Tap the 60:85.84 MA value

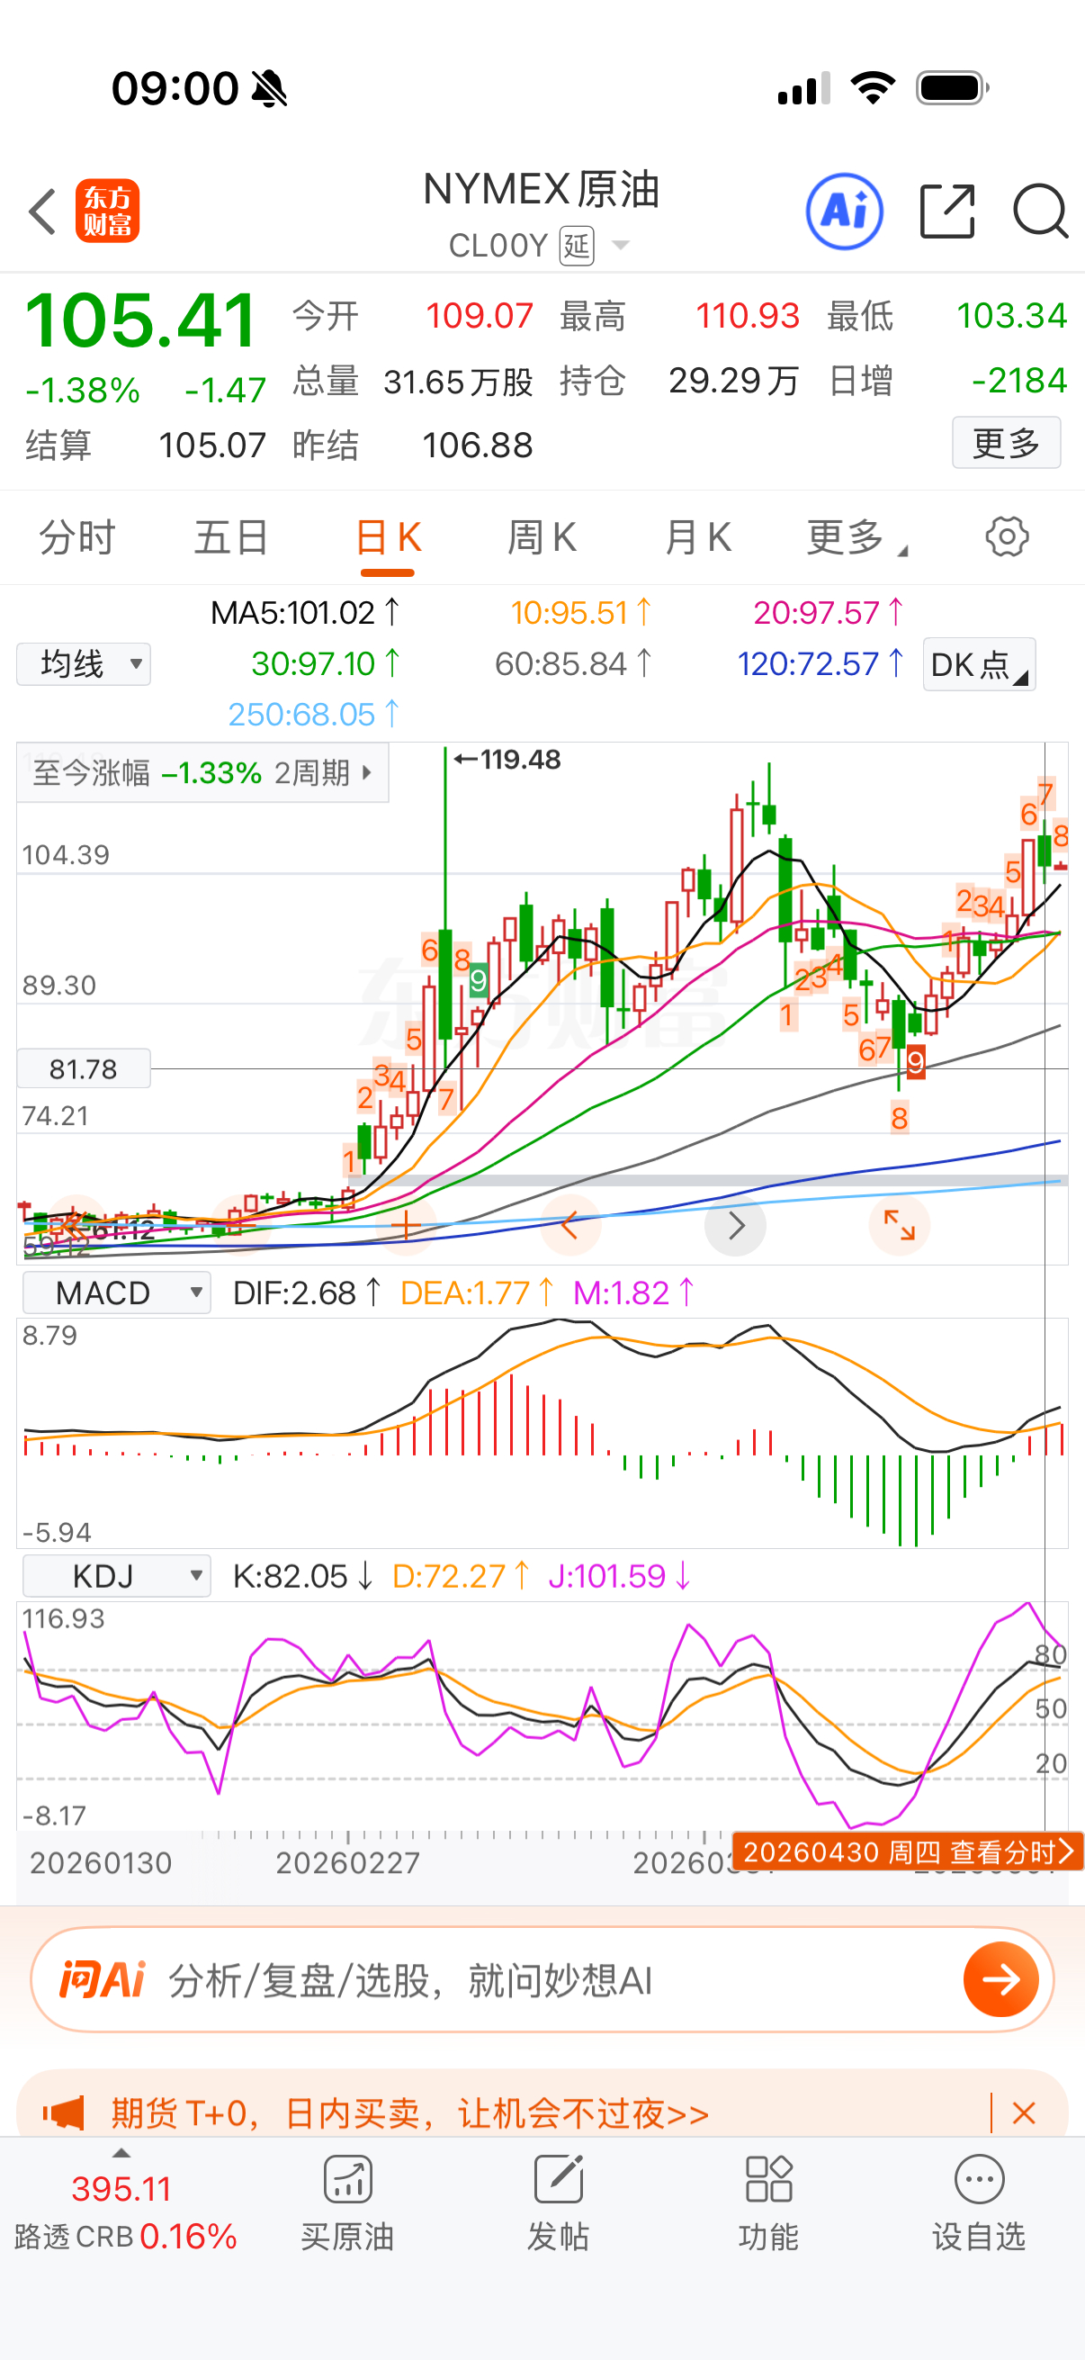(573, 663)
